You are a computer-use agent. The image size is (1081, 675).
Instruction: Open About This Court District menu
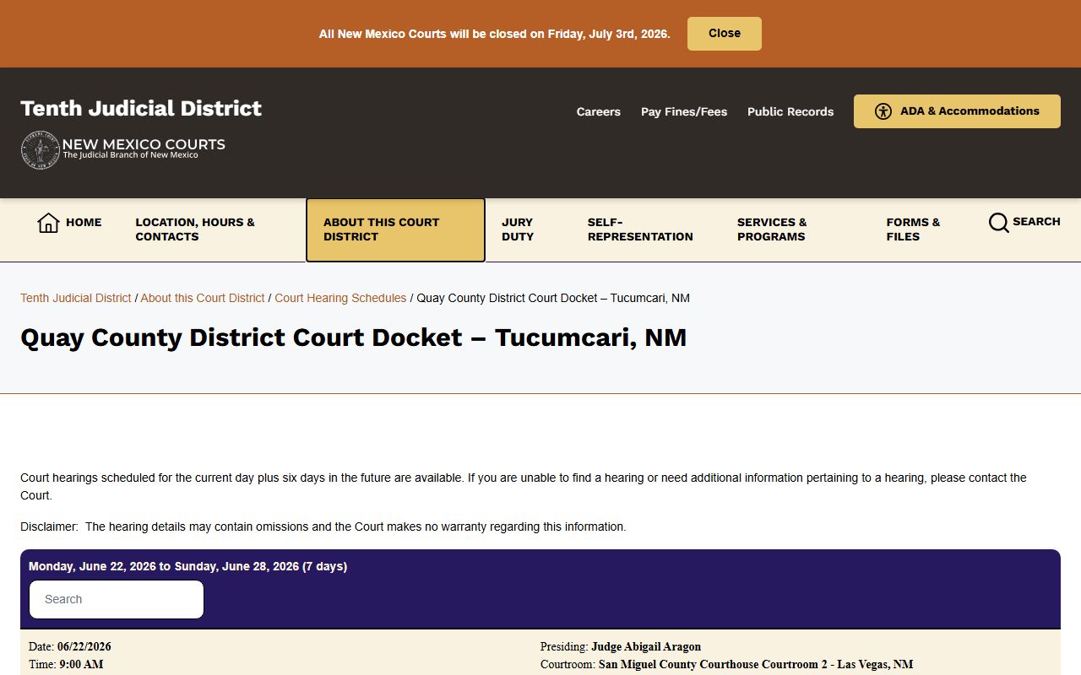395,230
